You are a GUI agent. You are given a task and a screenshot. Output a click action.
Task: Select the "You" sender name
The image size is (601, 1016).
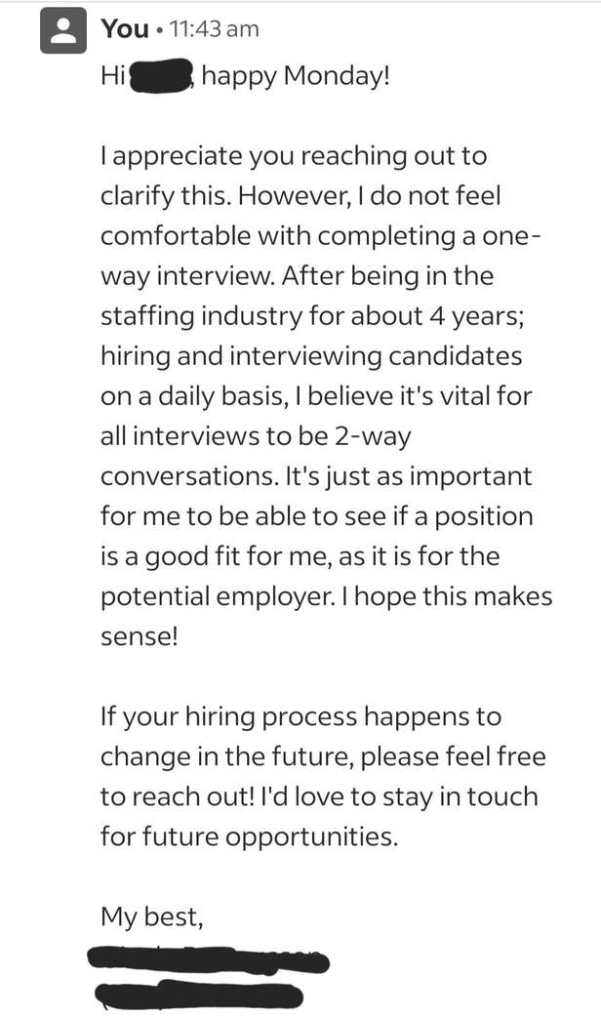125,29
